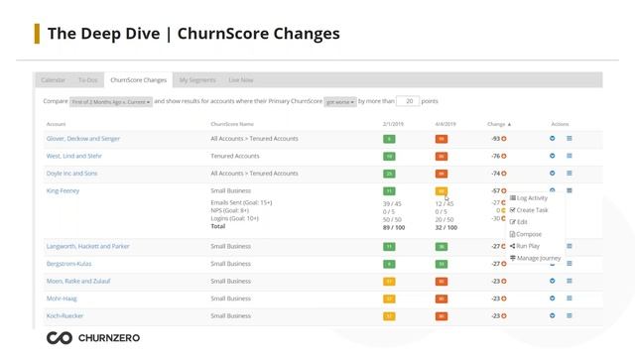
Task: Open the Koch-Ruecker account link
Action: (x=64, y=315)
